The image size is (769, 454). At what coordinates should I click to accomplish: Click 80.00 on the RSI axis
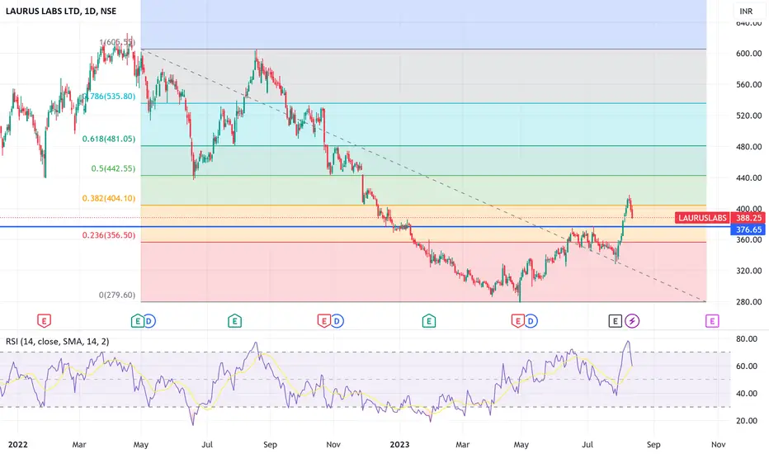click(x=747, y=338)
